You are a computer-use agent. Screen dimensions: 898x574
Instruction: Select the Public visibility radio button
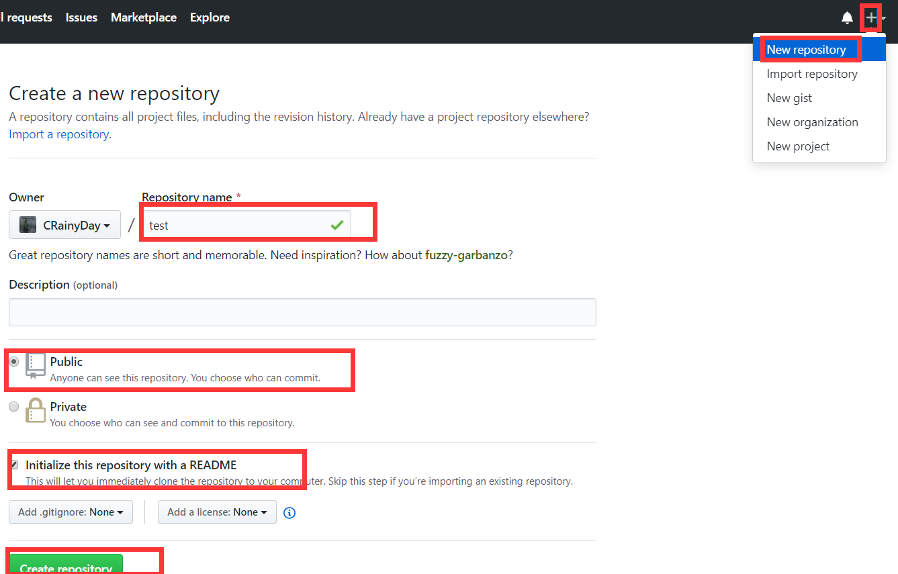pyautogui.click(x=13, y=361)
